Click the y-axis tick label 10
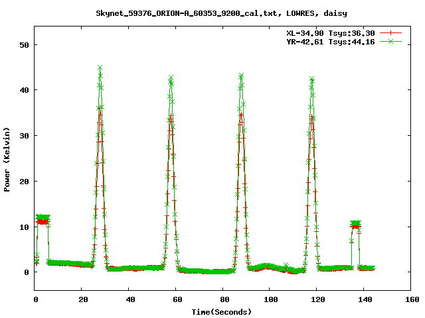 (x=24, y=227)
